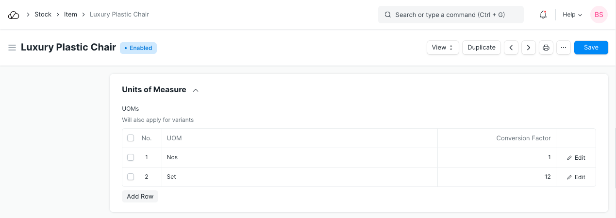Click Add Row button
The height and width of the screenshot is (218, 616).
tap(140, 196)
